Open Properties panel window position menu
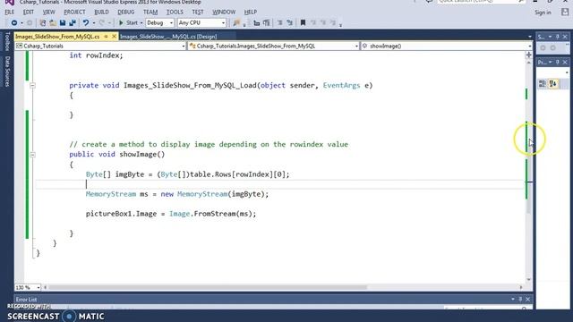 (x=550, y=63)
